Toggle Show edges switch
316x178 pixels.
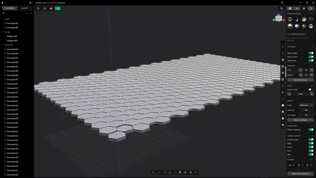(x=311, y=53)
